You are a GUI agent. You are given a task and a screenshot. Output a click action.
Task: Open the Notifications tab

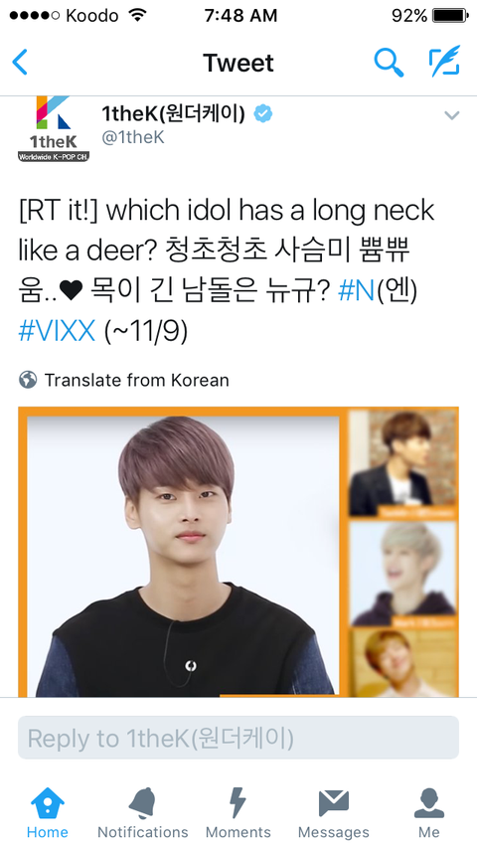point(143,813)
